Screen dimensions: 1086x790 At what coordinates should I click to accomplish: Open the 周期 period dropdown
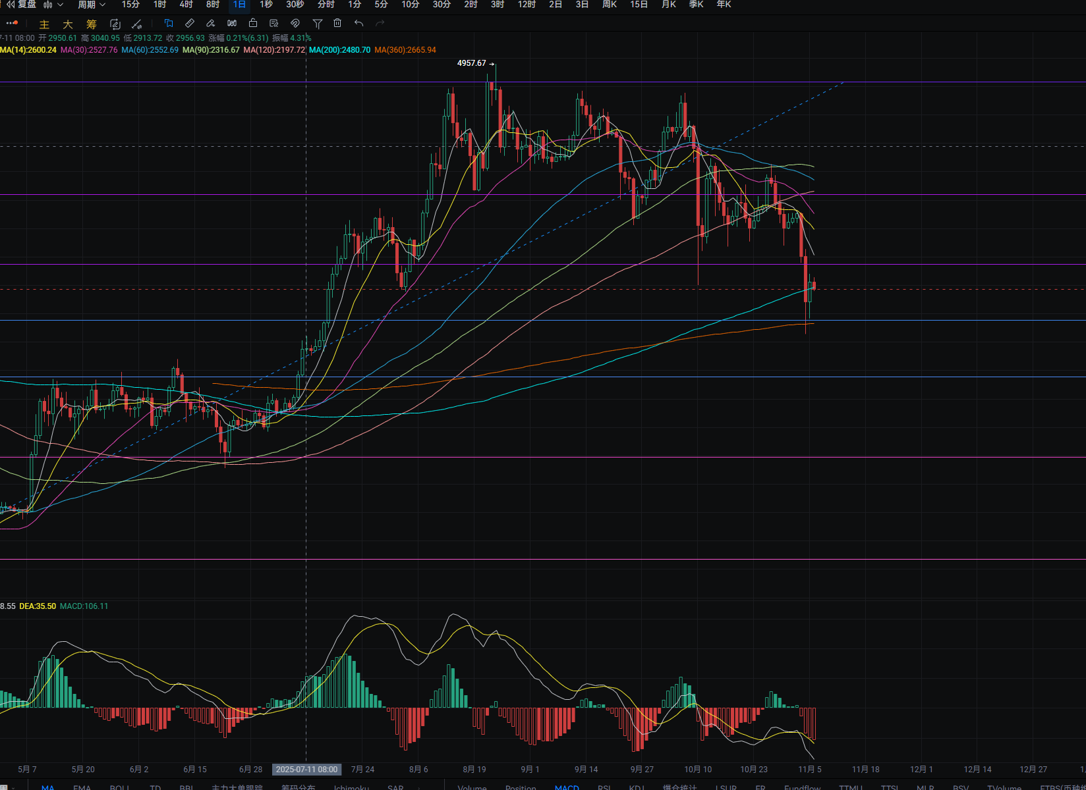pyautogui.click(x=91, y=5)
